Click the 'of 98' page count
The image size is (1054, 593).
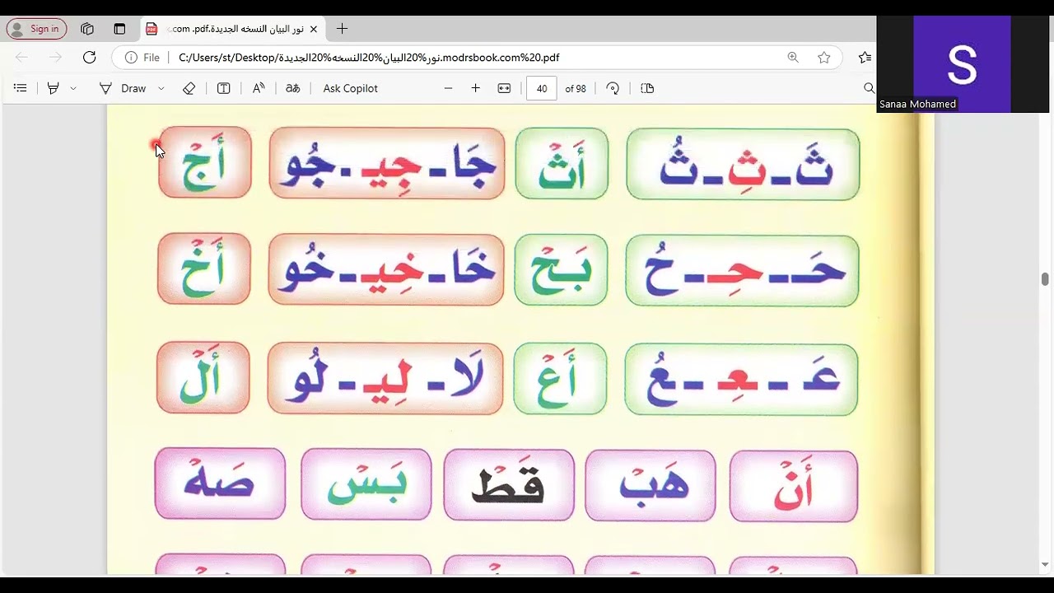[x=576, y=89]
